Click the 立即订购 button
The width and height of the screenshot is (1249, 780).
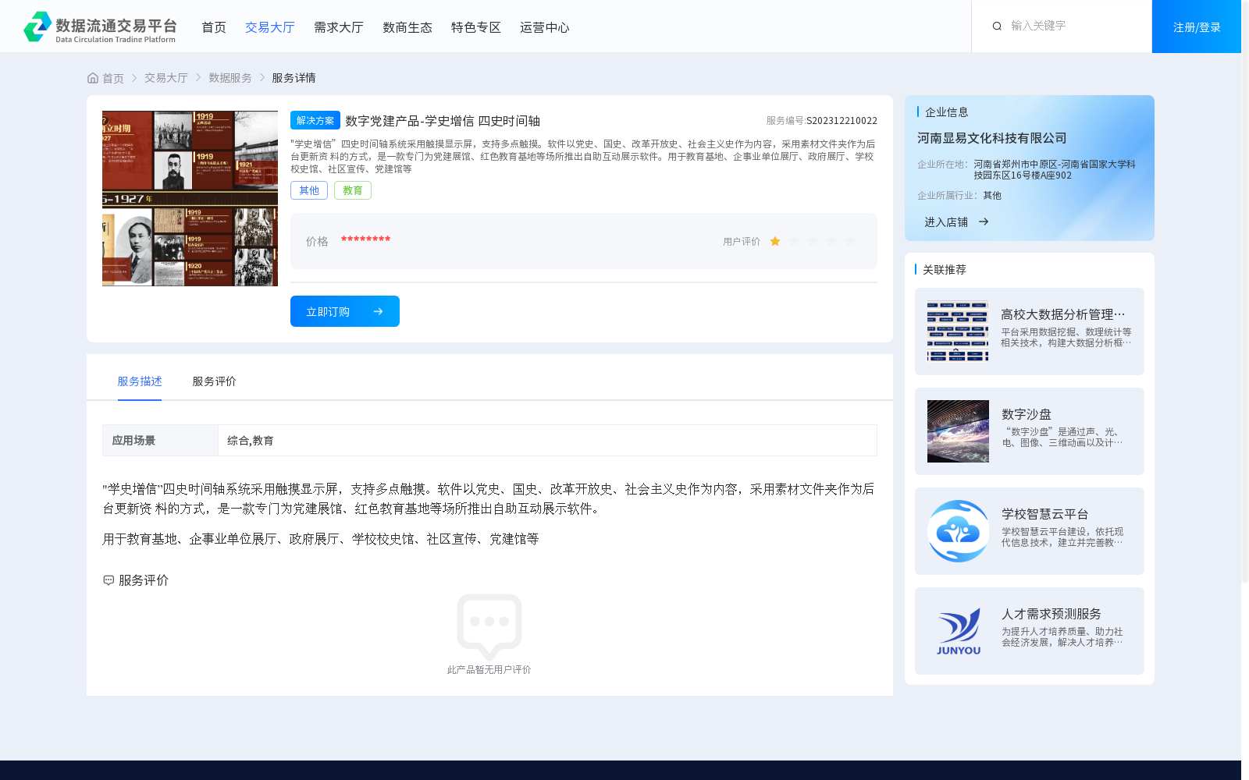pyautogui.click(x=345, y=311)
